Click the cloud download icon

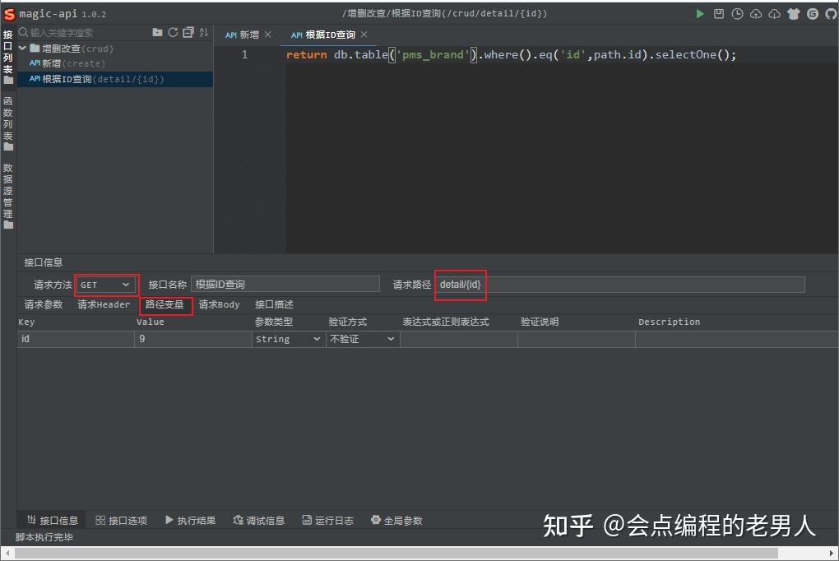772,13
